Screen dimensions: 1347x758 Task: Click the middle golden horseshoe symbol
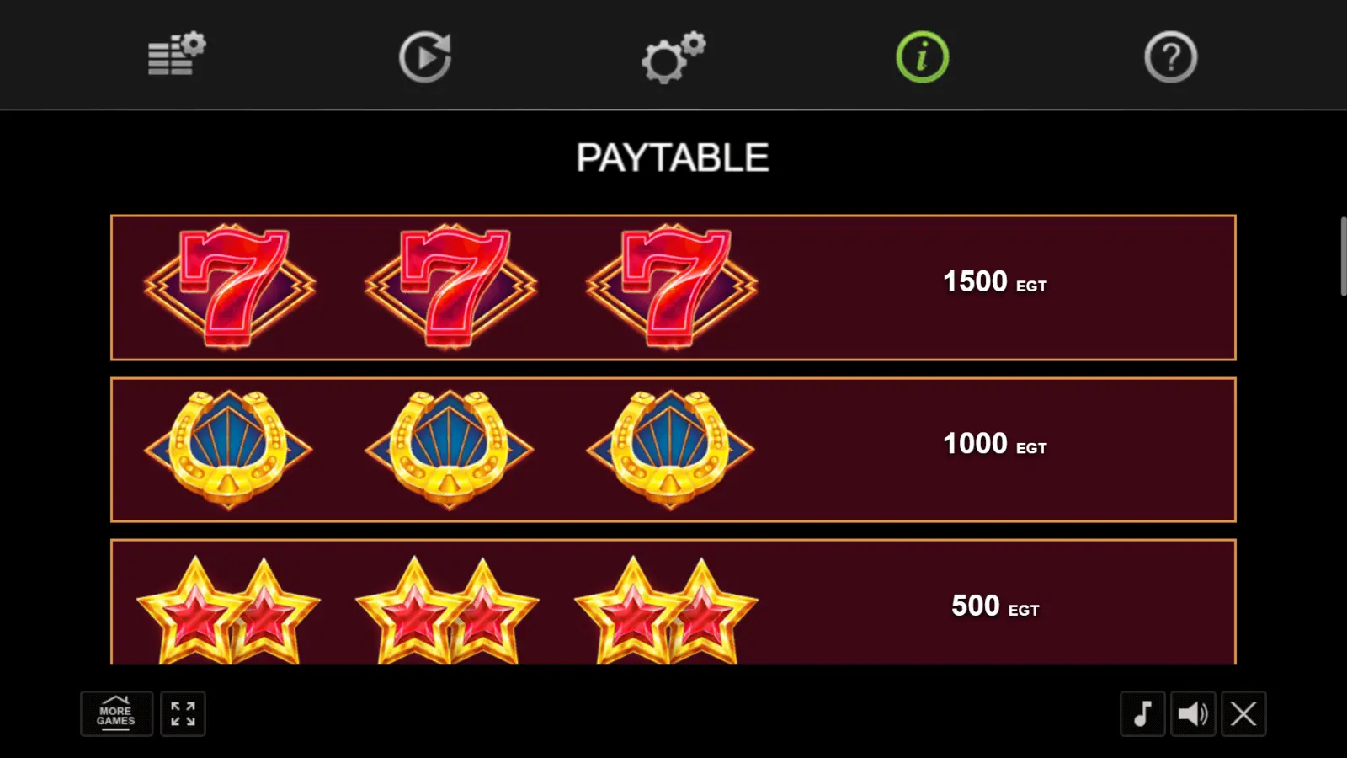[x=450, y=450]
